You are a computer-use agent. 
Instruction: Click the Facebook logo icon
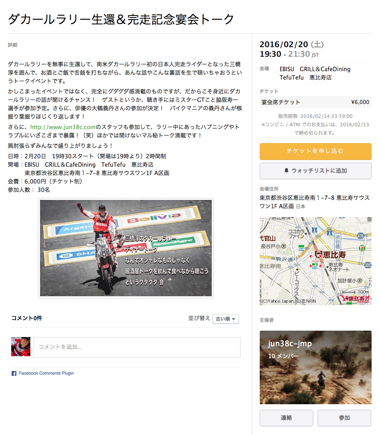pos(14,373)
